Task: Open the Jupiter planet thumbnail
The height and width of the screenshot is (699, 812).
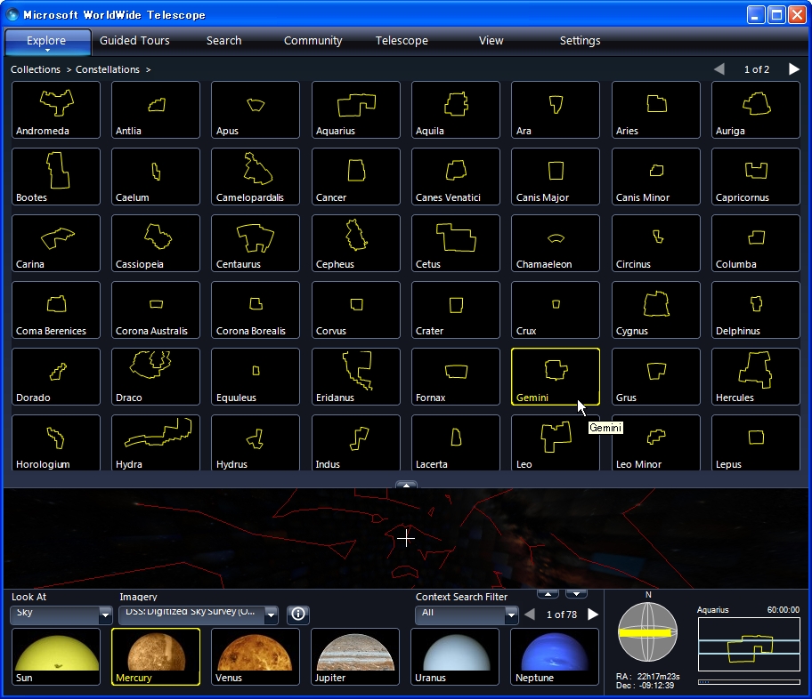Action: point(355,656)
